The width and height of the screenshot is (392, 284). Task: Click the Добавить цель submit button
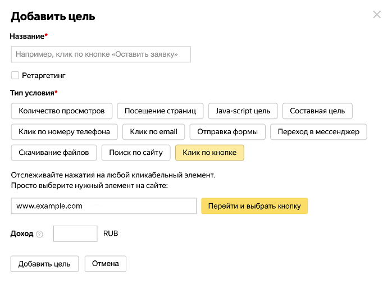click(44, 264)
